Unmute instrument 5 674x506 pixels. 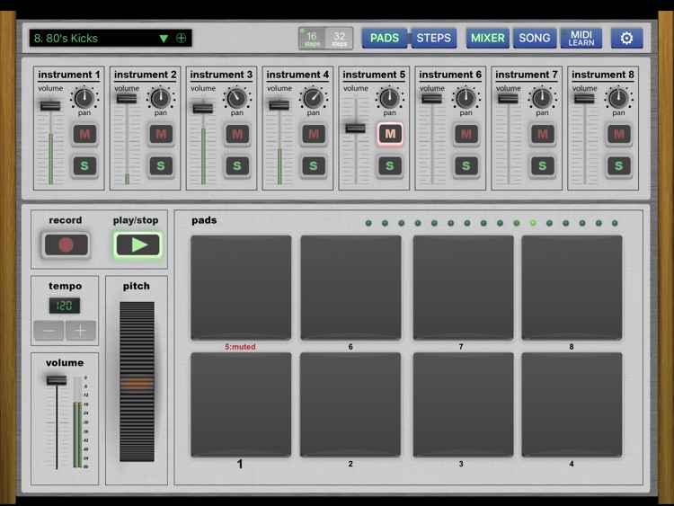tap(390, 134)
